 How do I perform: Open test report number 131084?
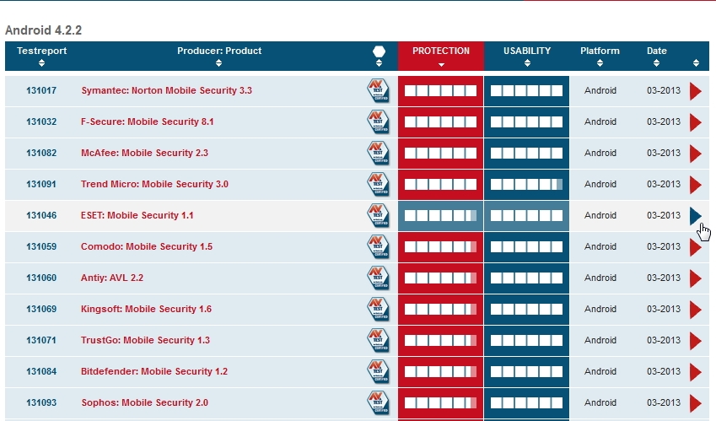41,371
